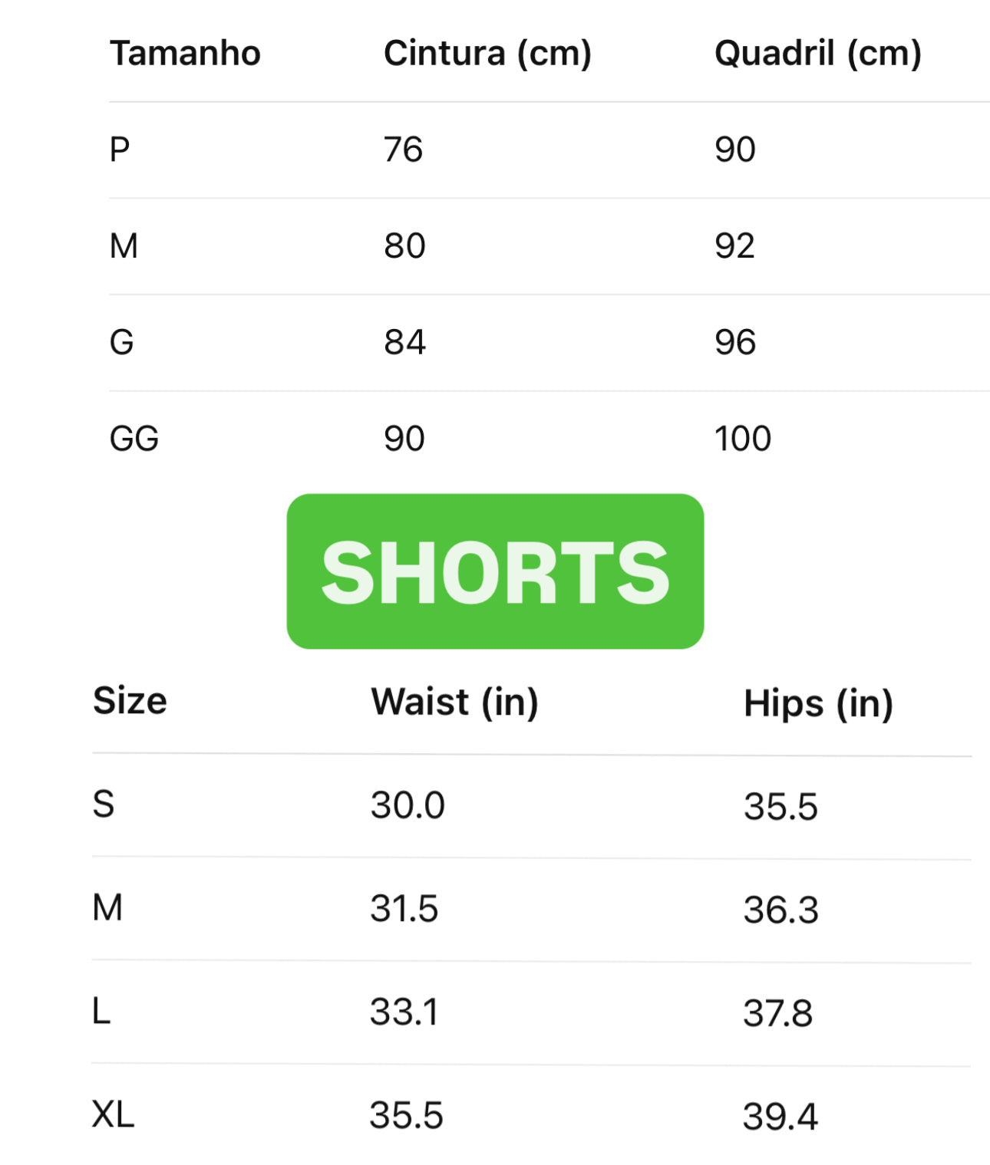Click size GG row label

[134, 439]
